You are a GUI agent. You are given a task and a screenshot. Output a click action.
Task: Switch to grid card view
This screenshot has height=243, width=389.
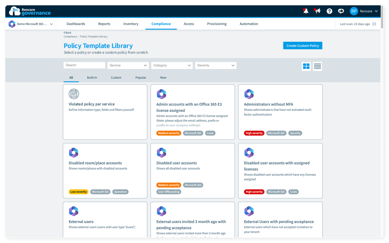306,66
